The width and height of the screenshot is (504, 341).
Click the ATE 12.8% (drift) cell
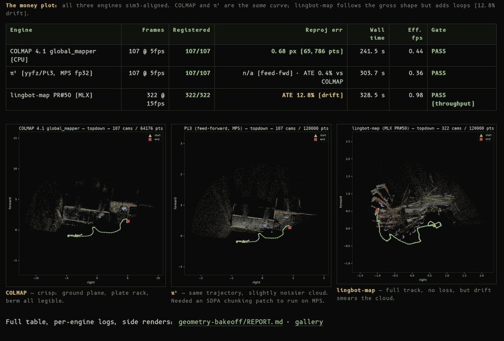[312, 95]
